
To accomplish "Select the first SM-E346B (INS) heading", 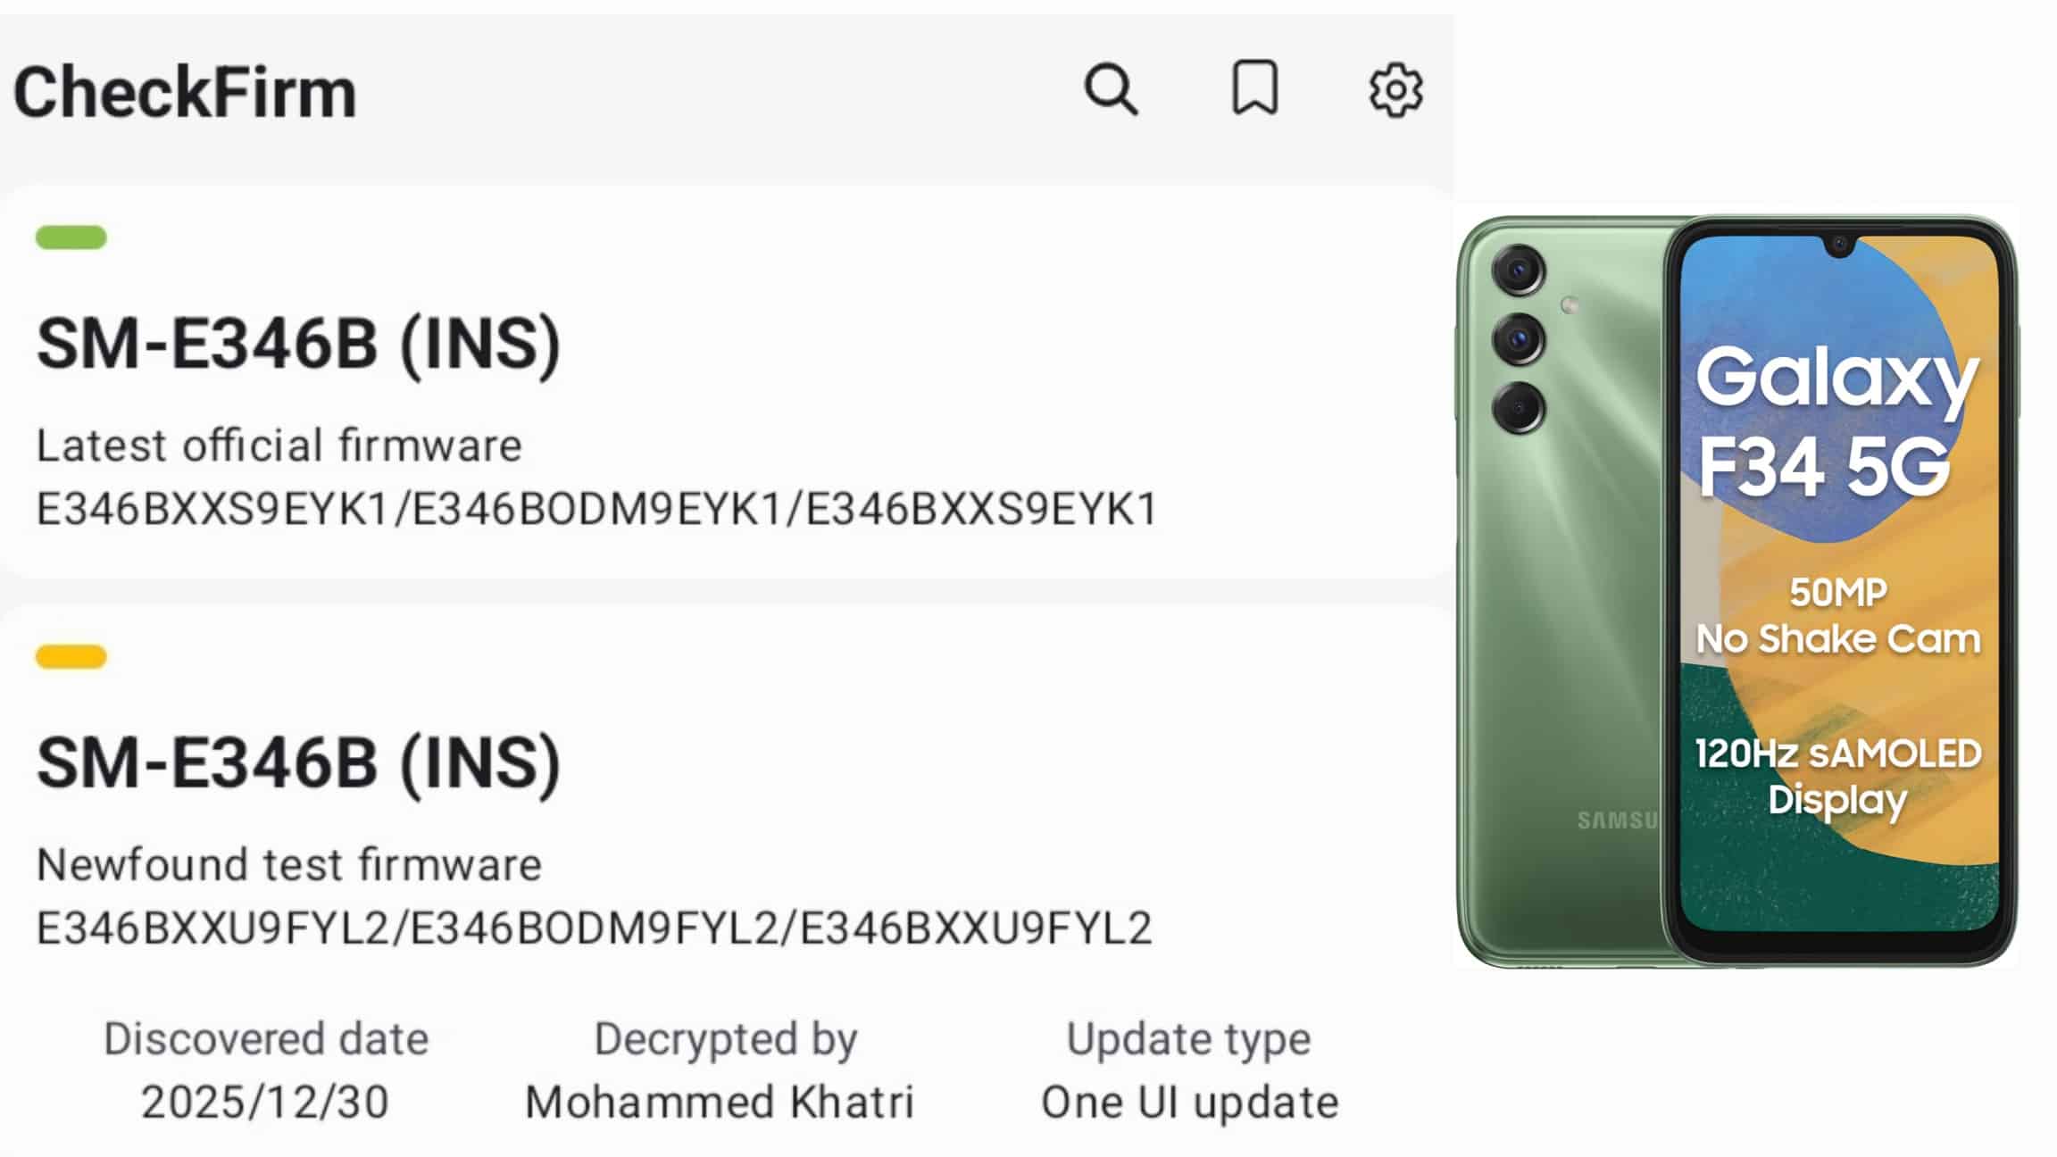I will coord(299,345).
